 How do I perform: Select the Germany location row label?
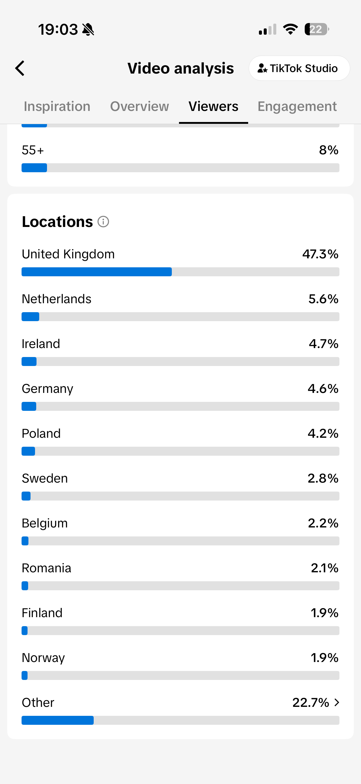pos(48,389)
